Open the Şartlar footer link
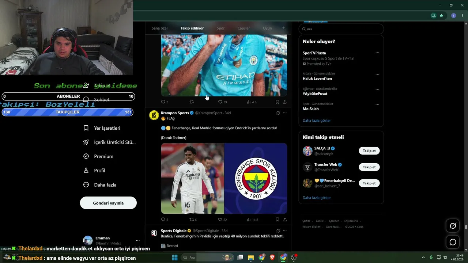468x263 pixels. [x=306, y=221]
